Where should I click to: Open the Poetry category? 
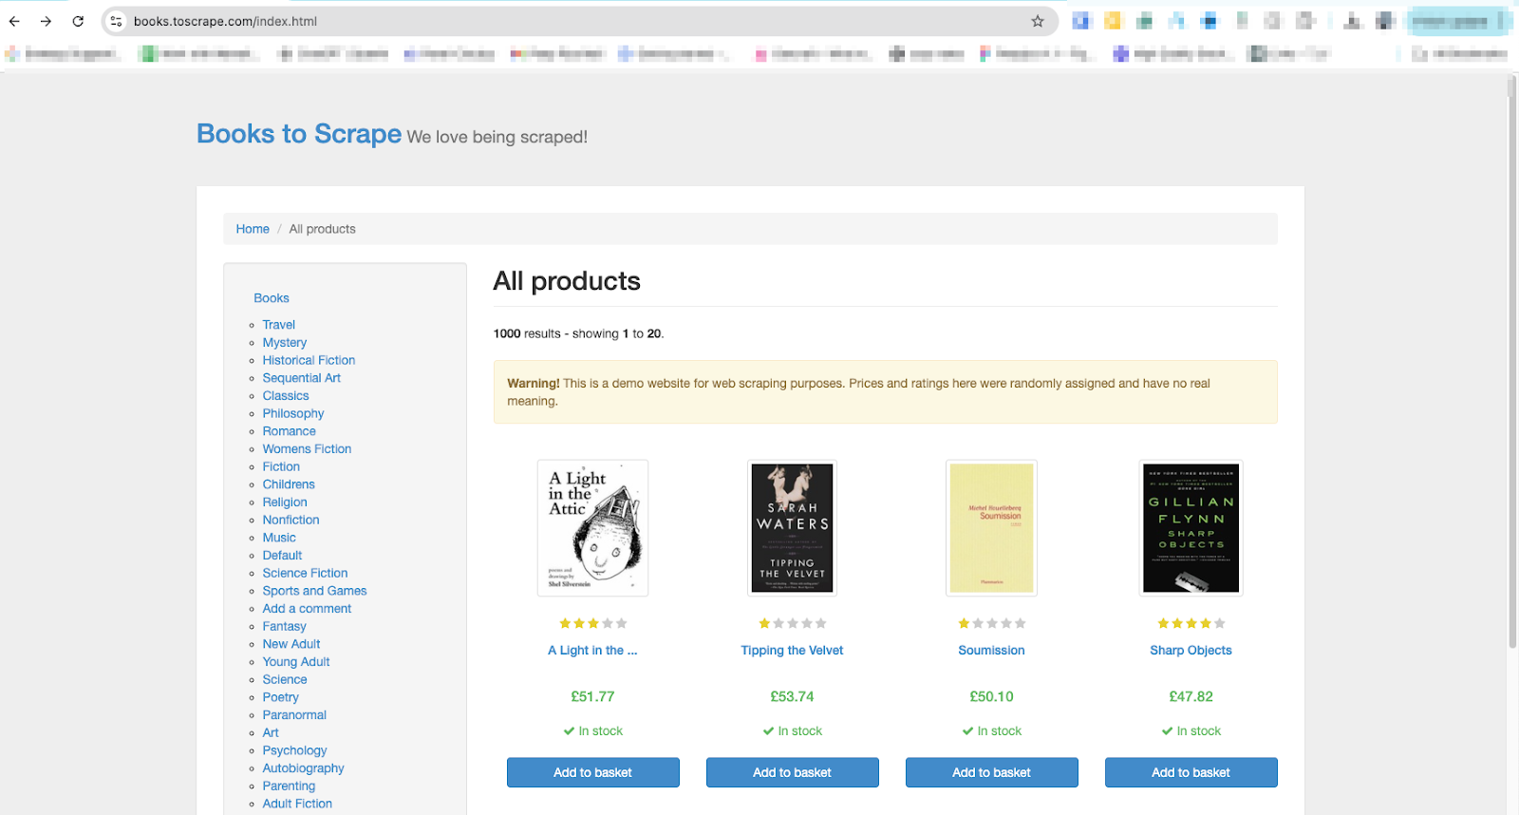click(x=280, y=697)
